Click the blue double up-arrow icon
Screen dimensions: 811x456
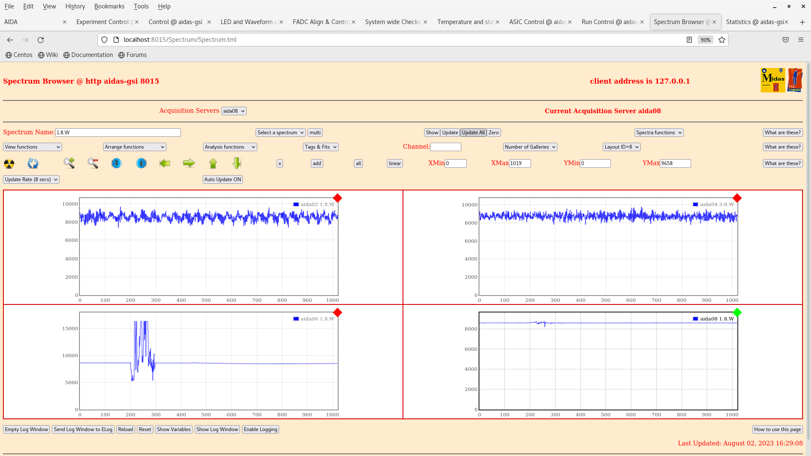142,163
